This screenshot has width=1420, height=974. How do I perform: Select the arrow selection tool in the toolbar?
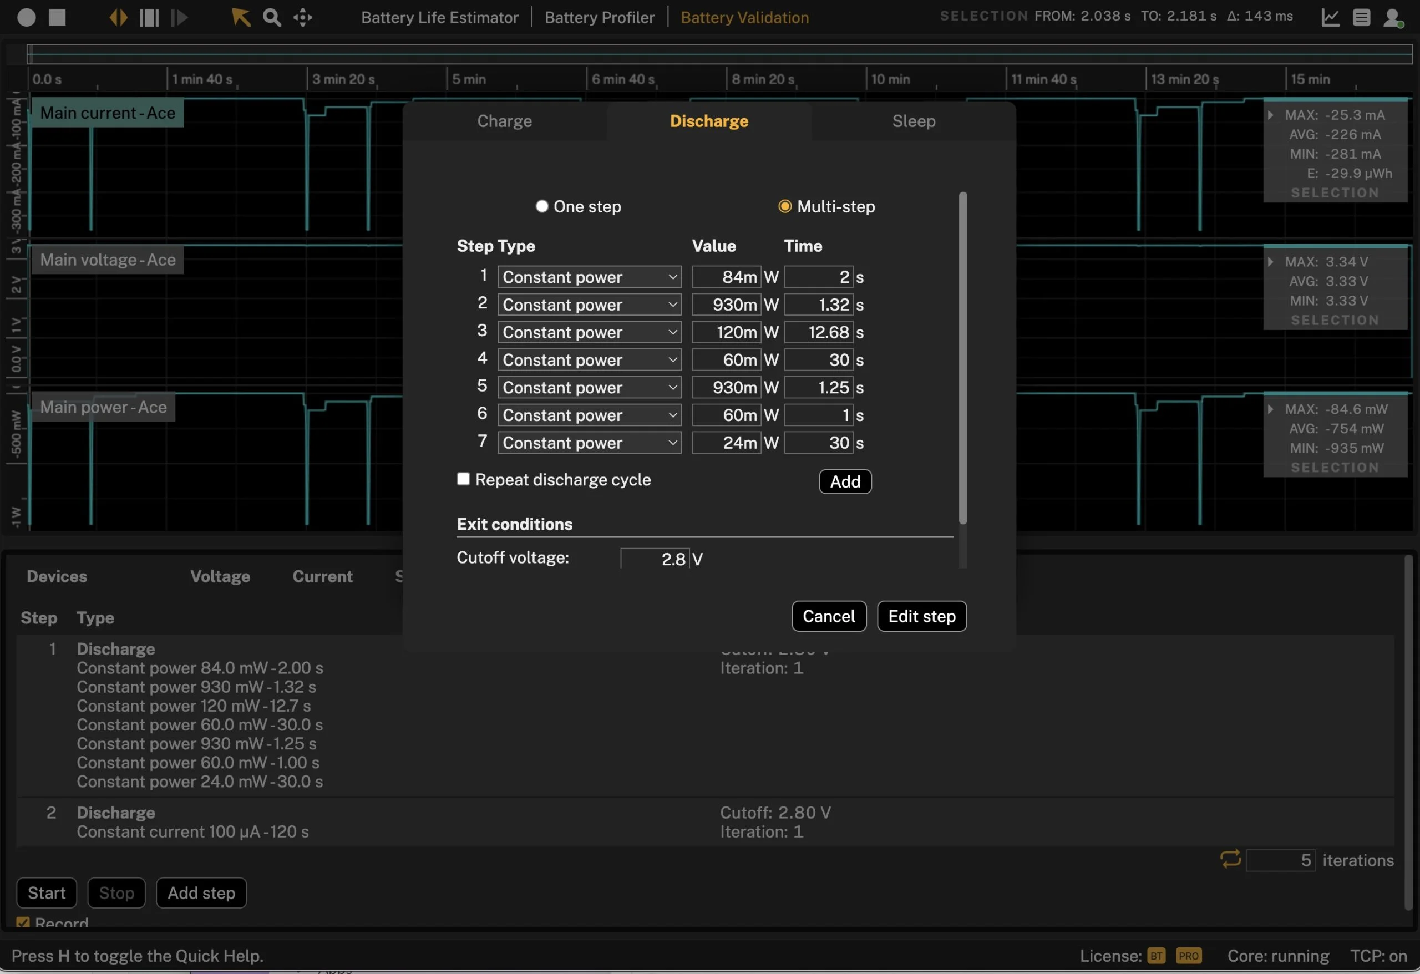tap(240, 17)
